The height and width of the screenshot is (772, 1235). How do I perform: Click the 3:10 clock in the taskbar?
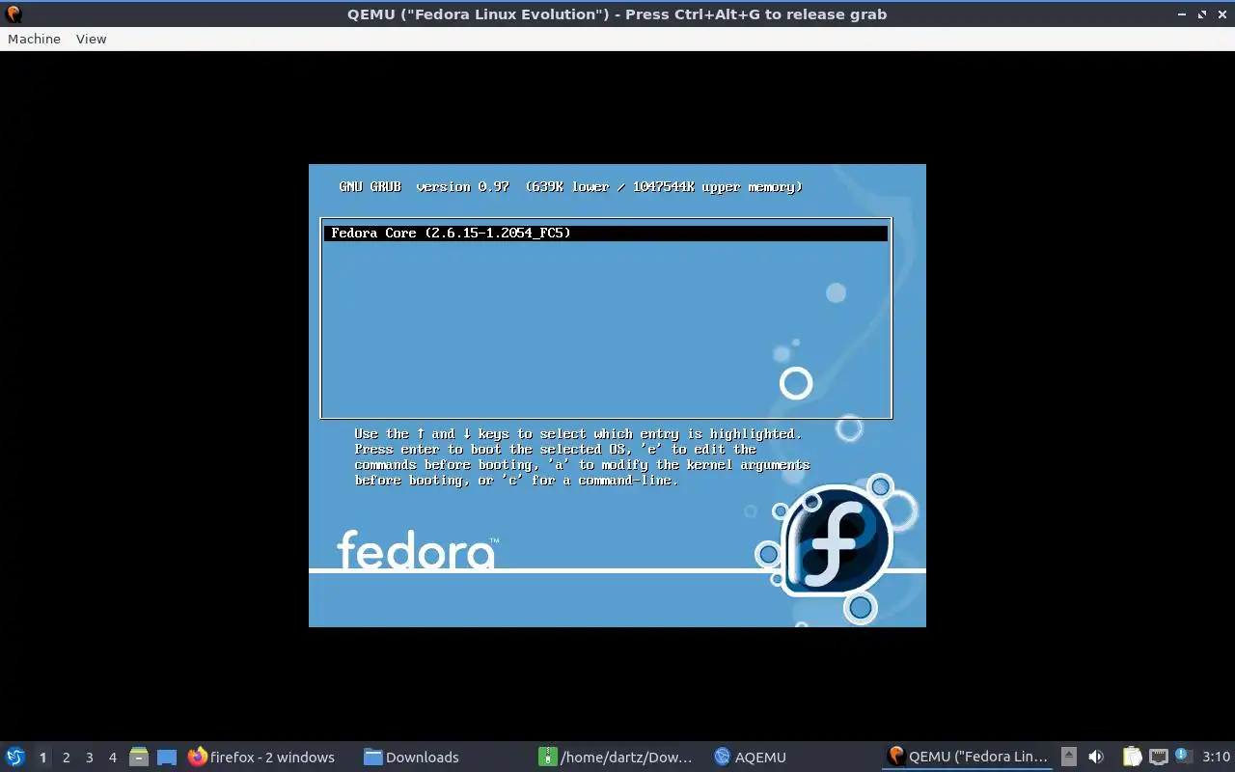pos(1216,757)
